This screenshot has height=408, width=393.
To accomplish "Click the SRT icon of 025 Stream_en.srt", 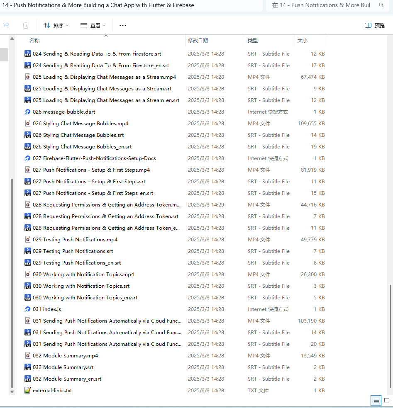I will [x=28, y=100].
